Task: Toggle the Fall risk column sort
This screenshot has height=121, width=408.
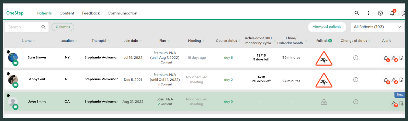Action: click(x=330, y=41)
